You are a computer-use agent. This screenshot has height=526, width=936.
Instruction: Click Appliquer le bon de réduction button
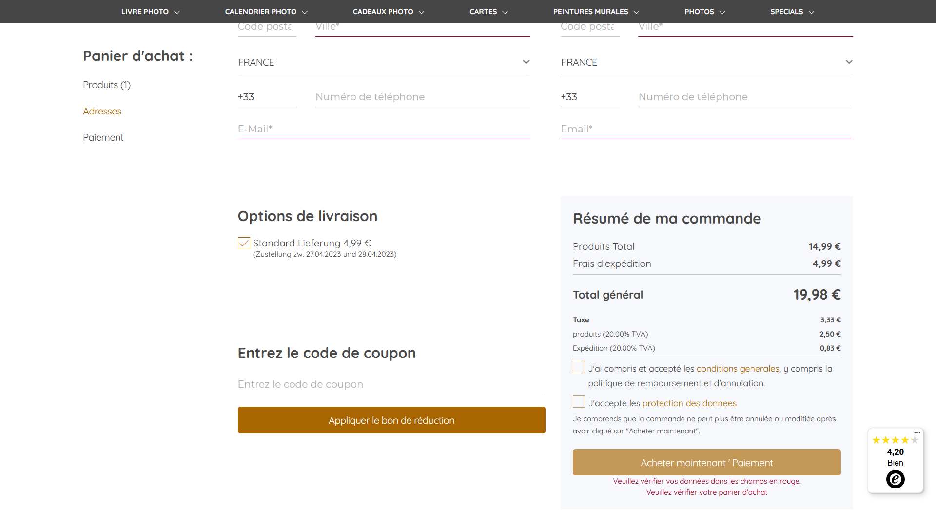(391, 420)
